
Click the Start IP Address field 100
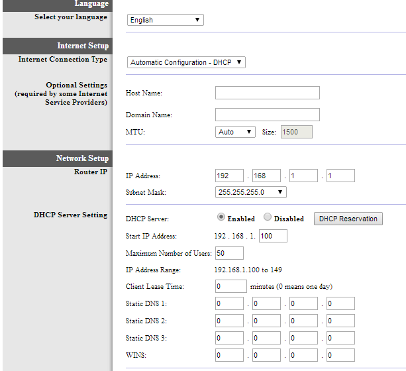point(273,236)
